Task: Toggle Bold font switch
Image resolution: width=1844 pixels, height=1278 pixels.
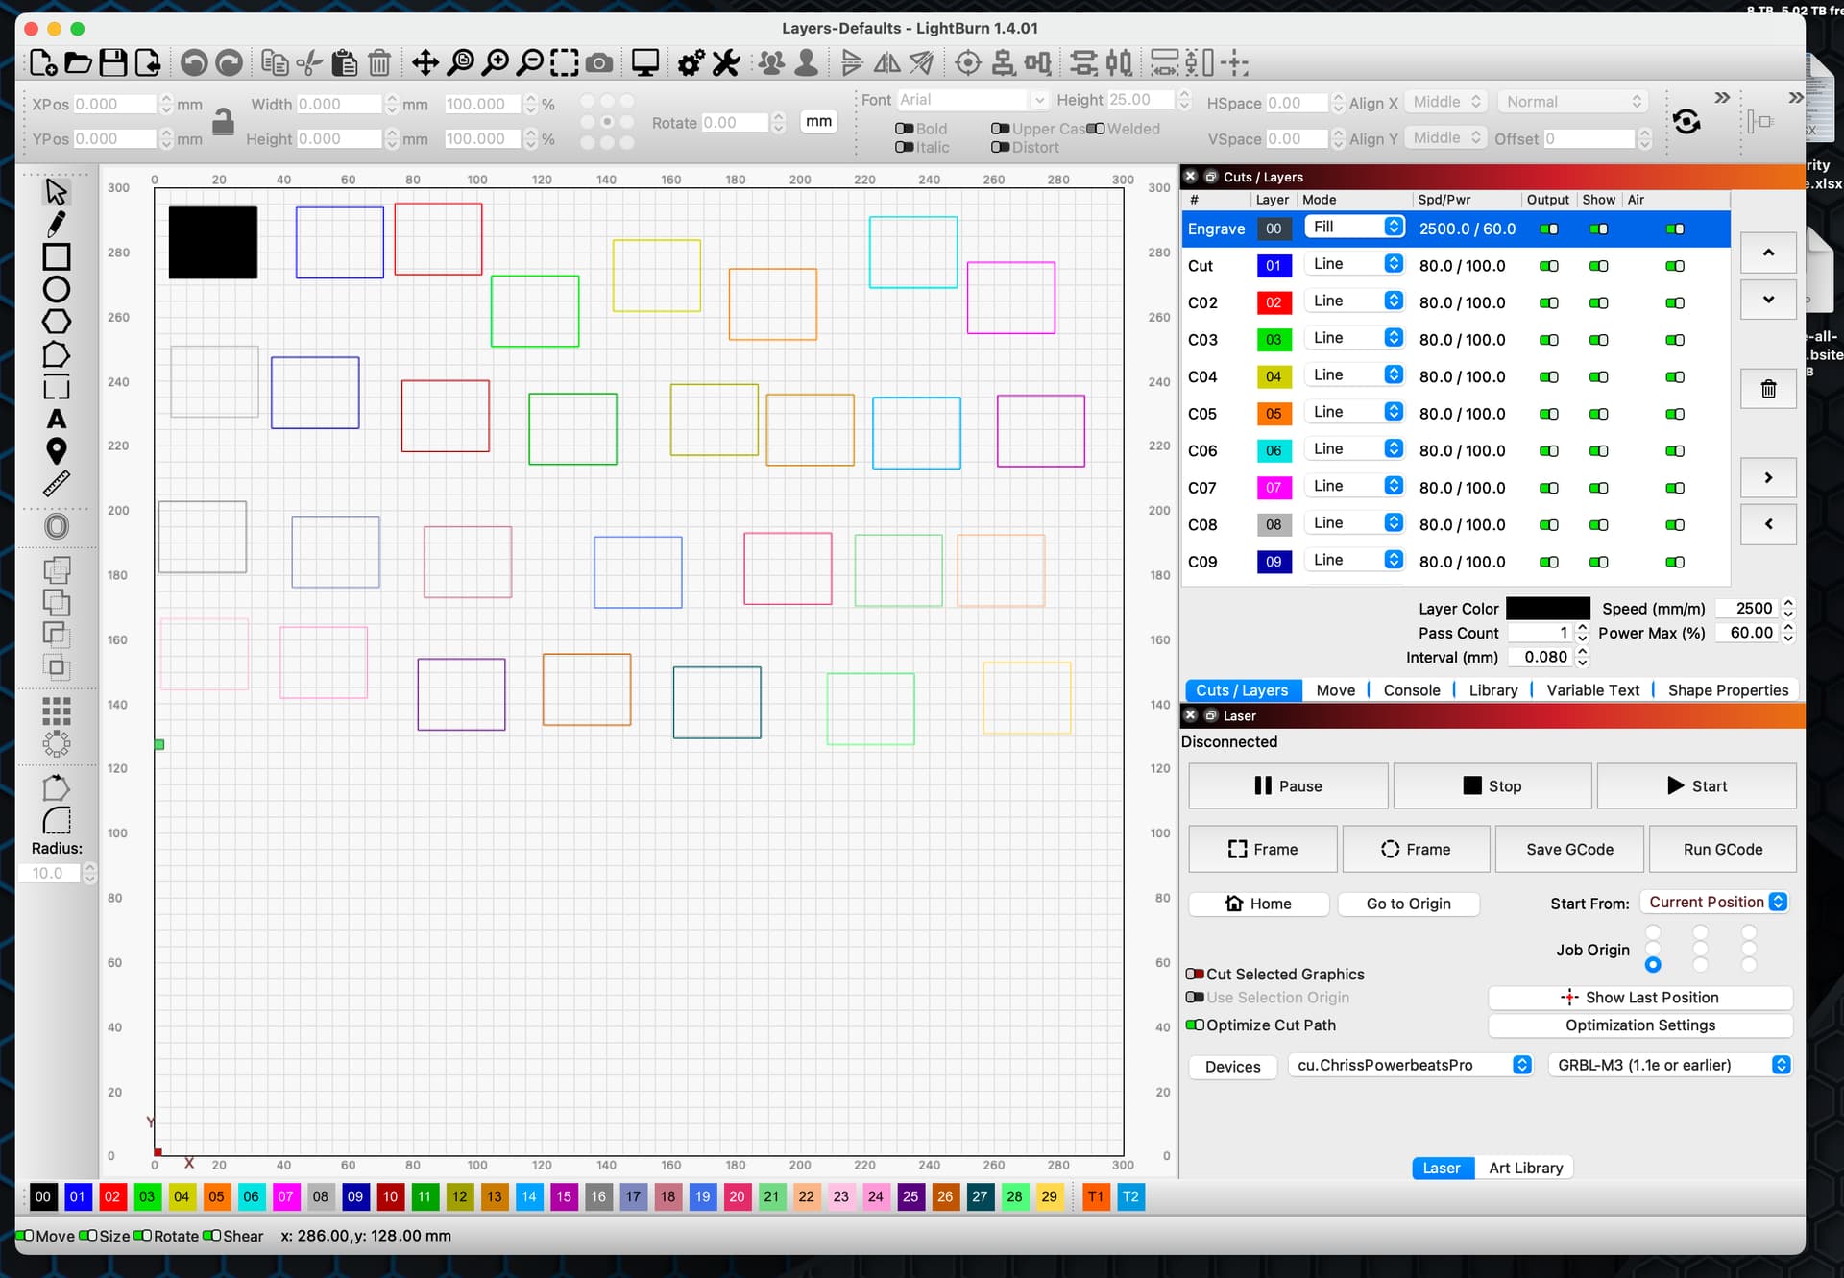Action: click(x=904, y=129)
